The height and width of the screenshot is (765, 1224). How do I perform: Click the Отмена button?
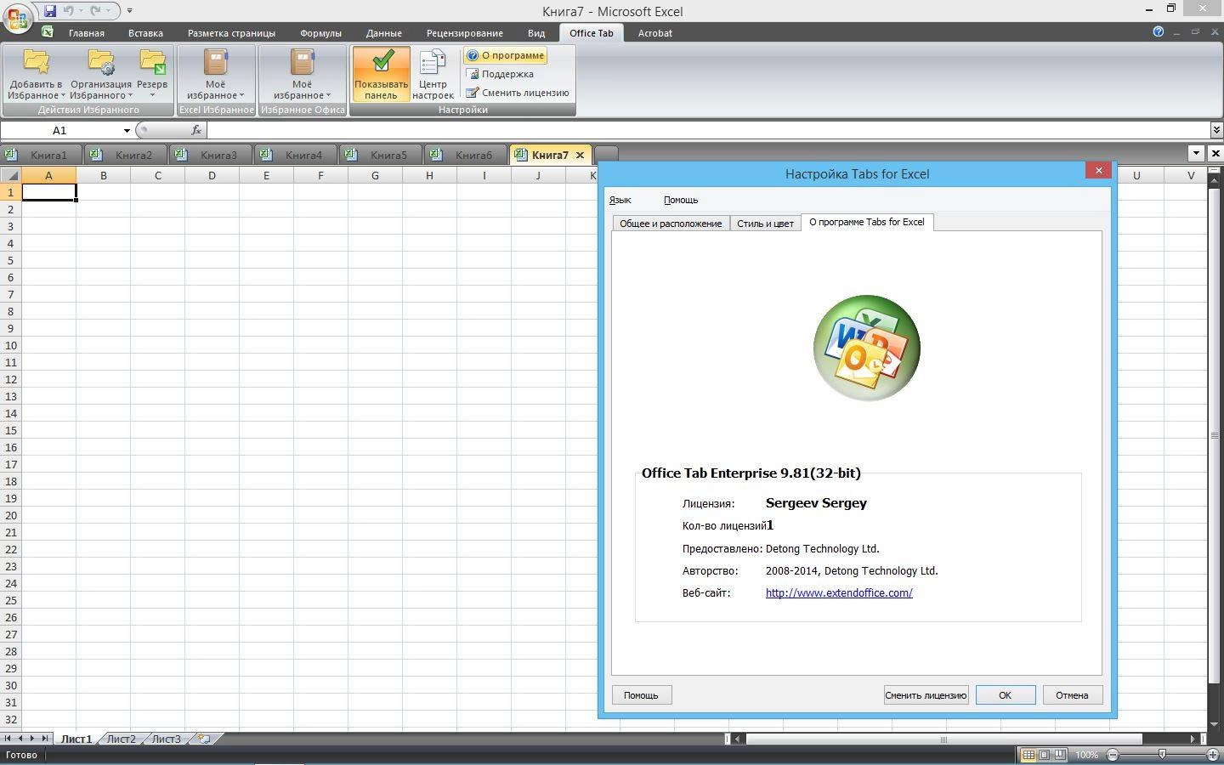pos(1072,695)
